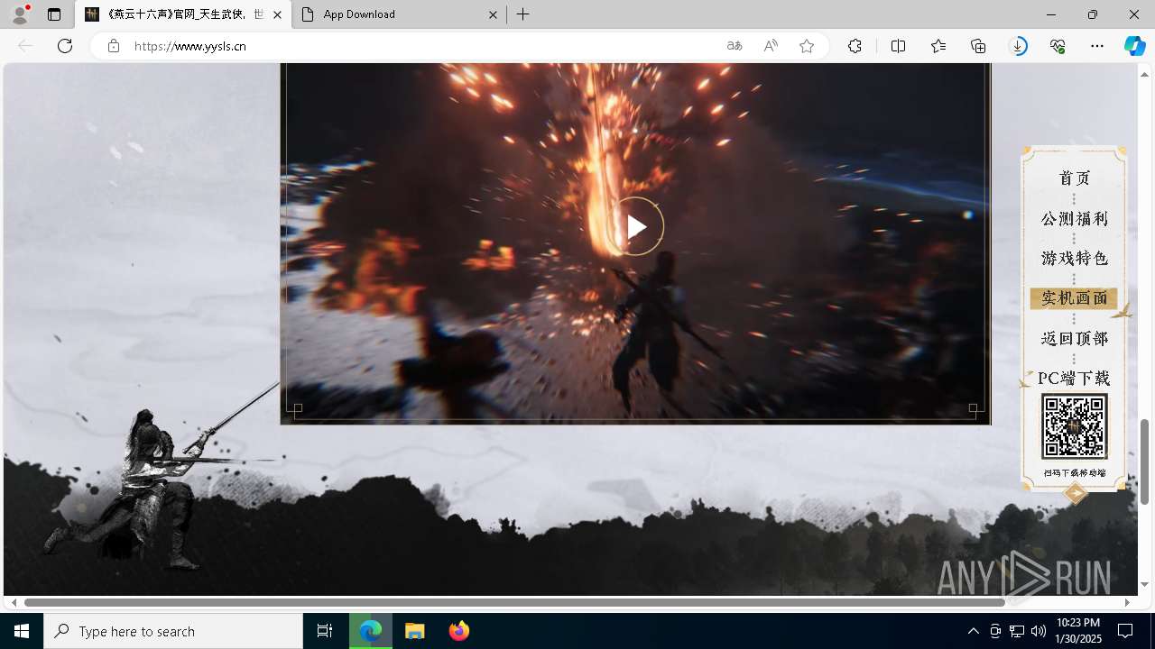Close the 燕云十六声 tab
This screenshot has height=649, width=1155.
click(277, 14)
